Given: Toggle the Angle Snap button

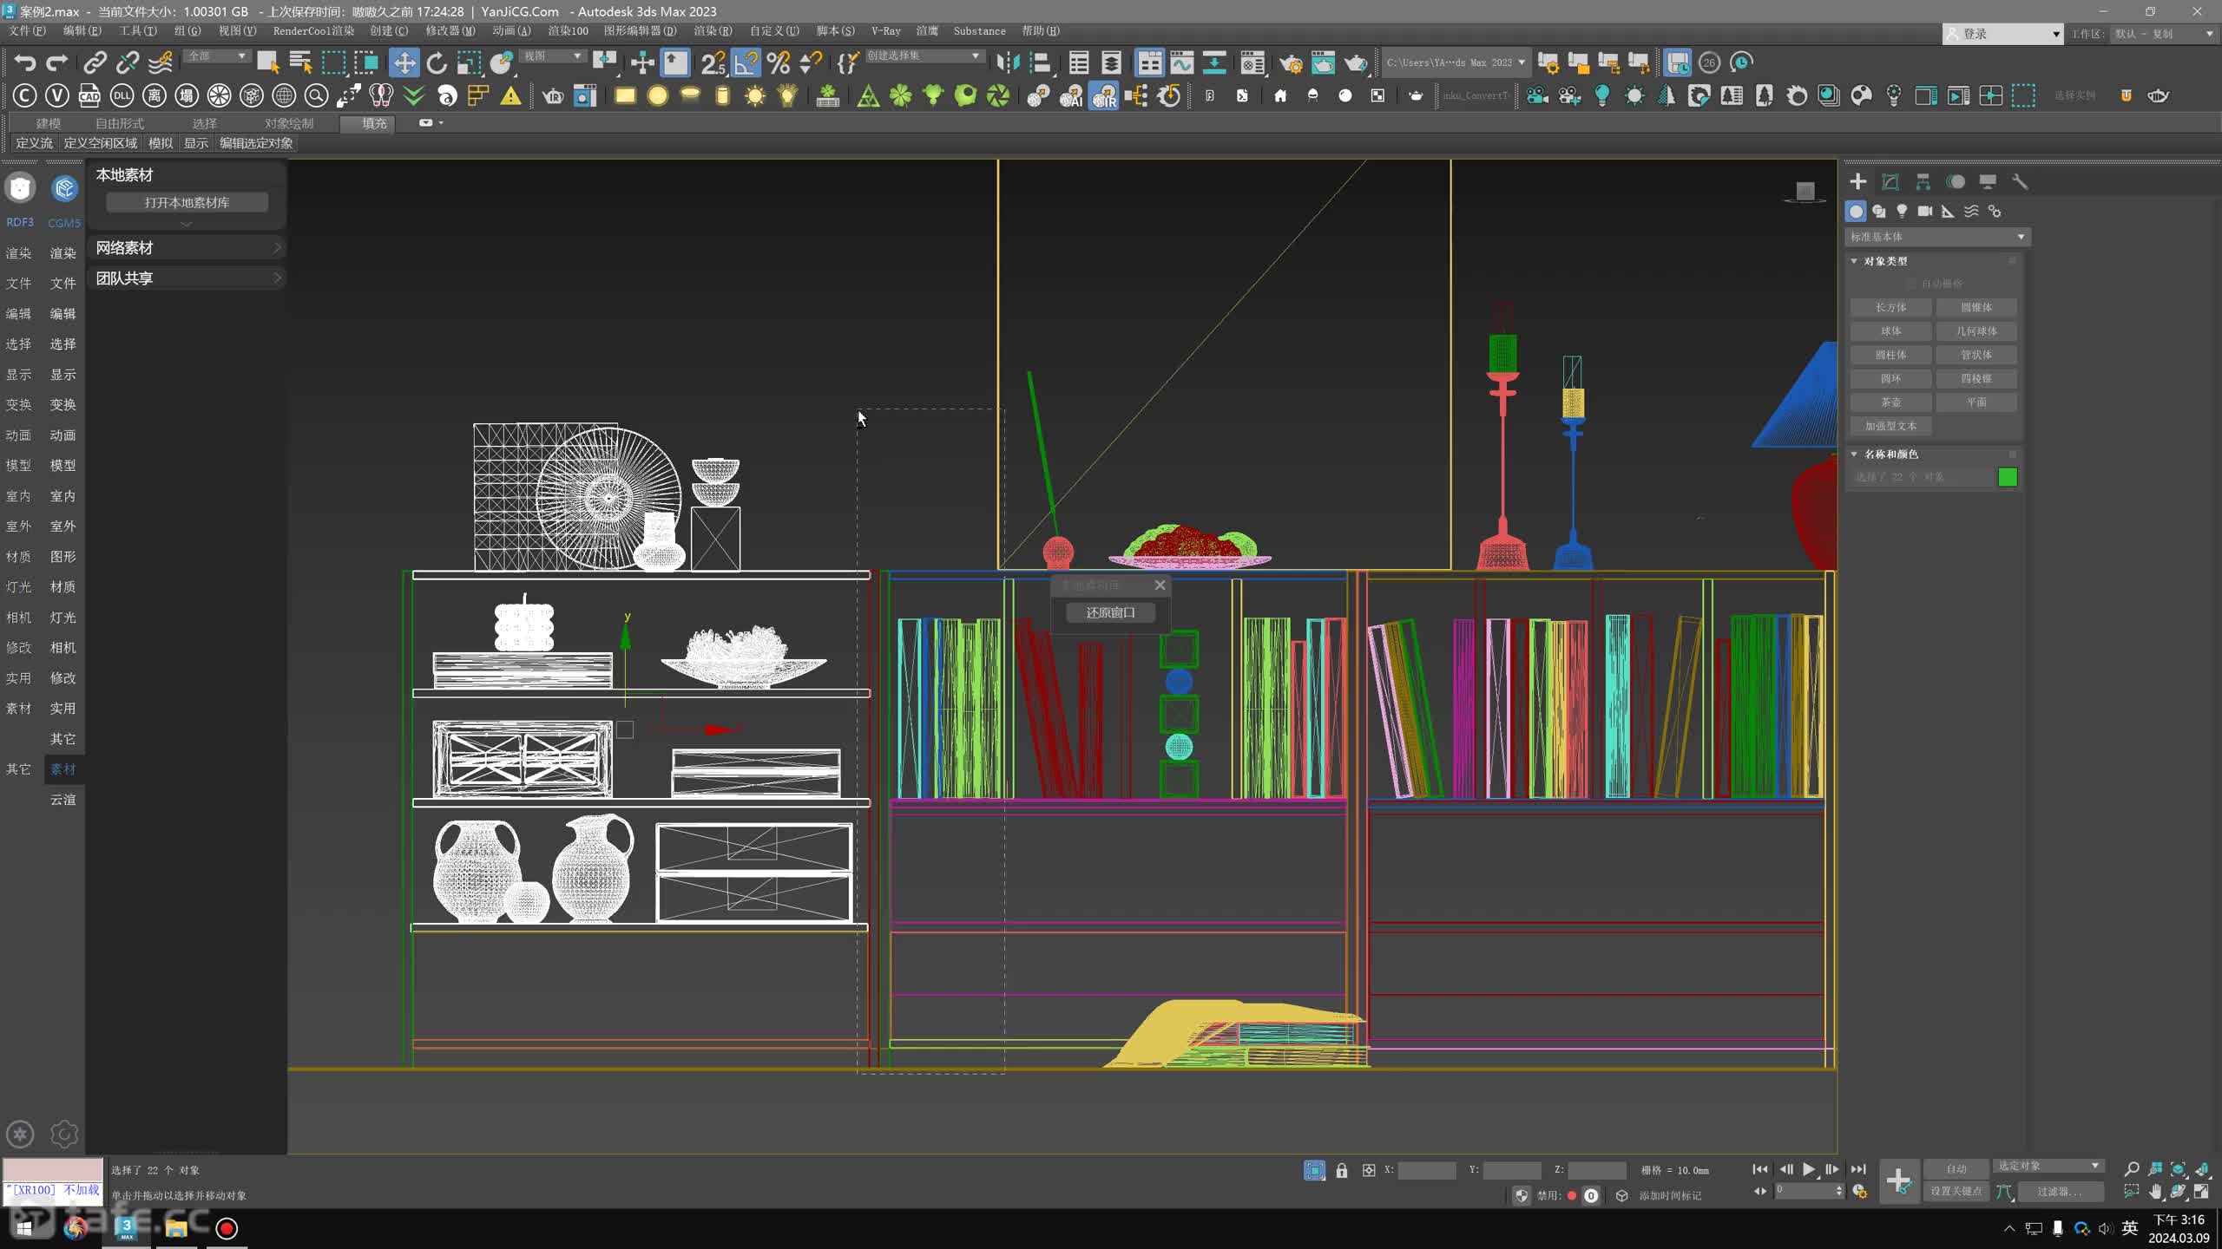Looking at the screenshot, I should point(746,62).
